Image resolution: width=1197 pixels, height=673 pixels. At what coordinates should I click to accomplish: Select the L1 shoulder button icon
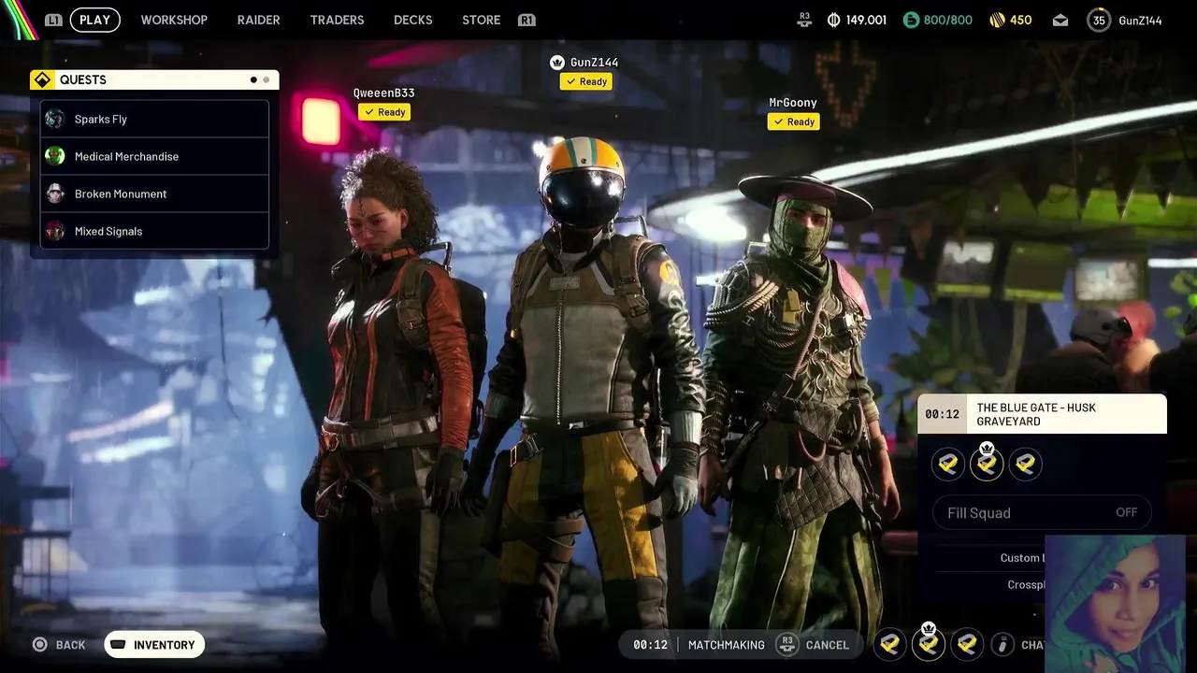tap(53, 20)
